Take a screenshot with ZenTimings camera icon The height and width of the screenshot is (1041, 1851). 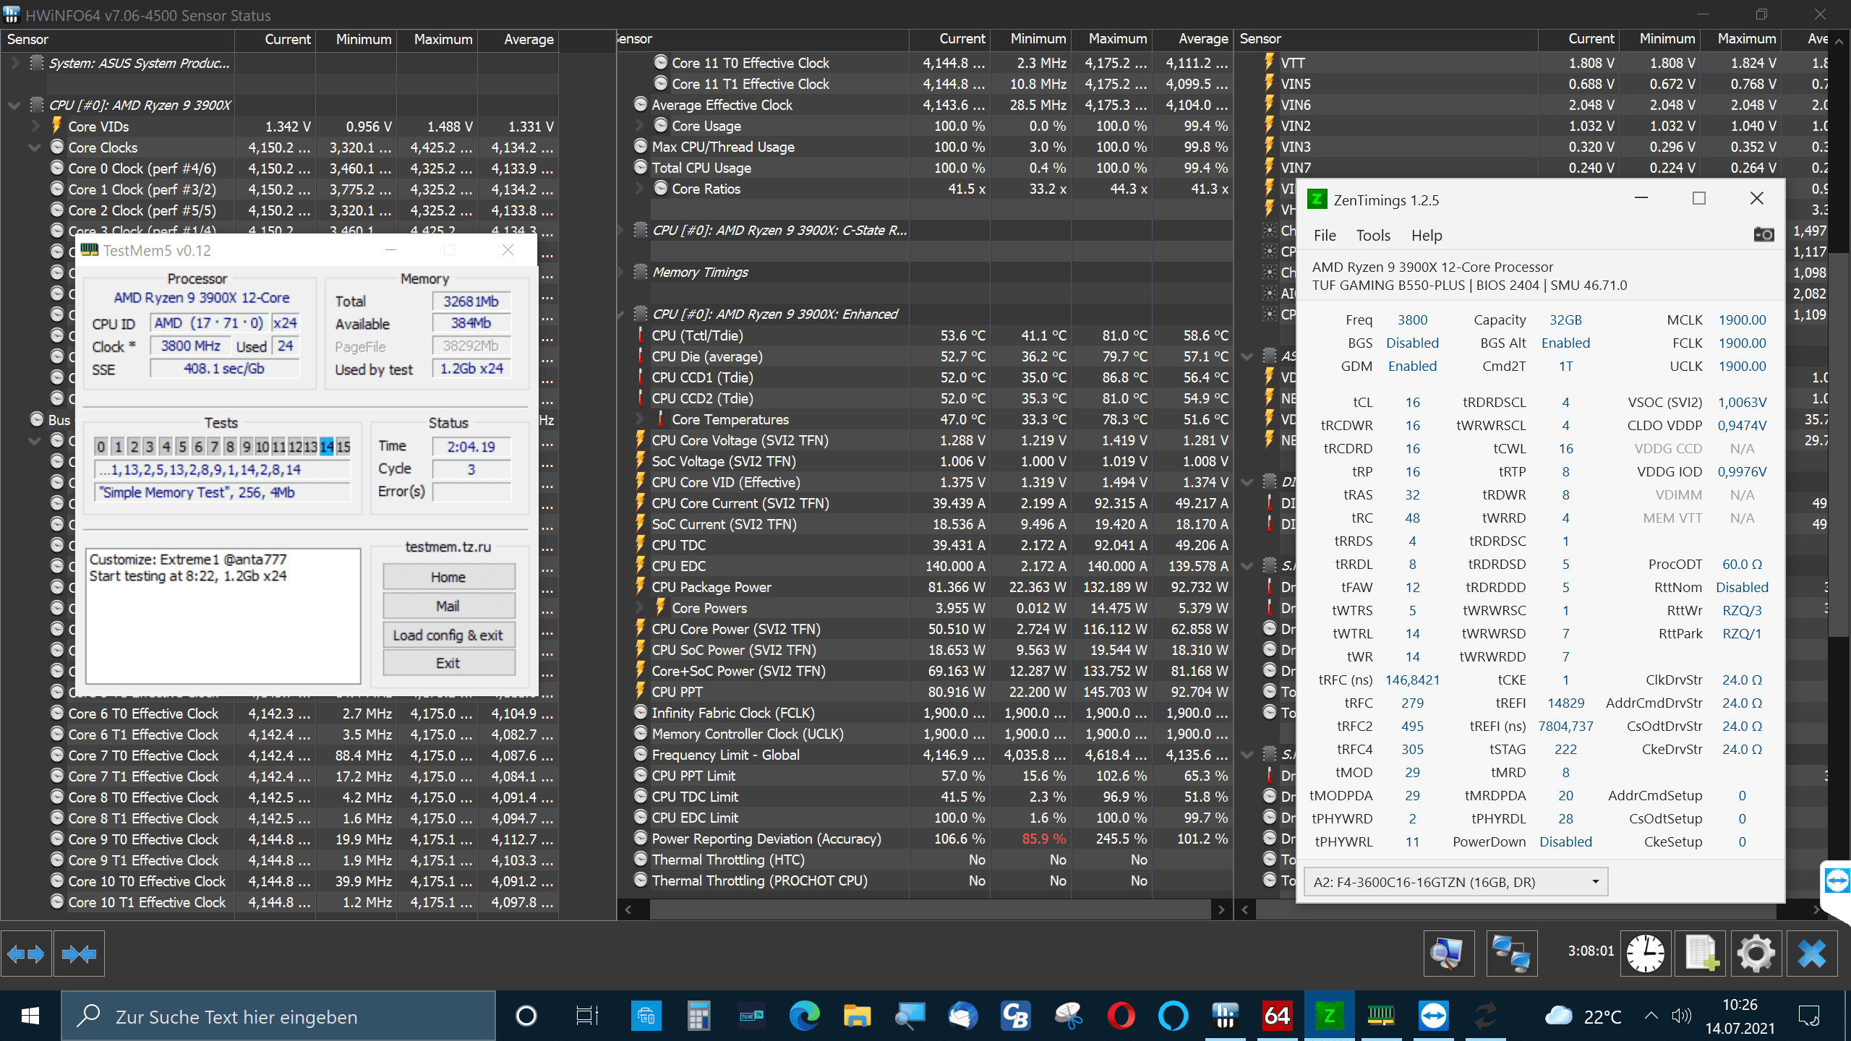(1764, 235)
